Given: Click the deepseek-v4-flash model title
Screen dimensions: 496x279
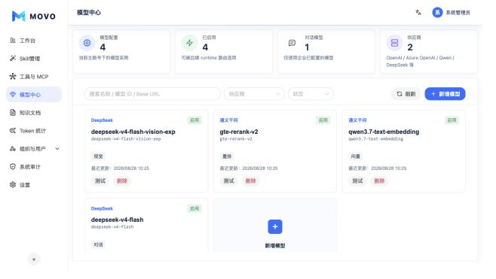Looking at the screenshot, I should [118, 220].
